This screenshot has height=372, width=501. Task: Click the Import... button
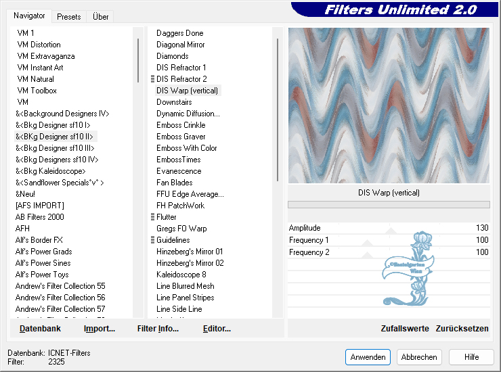tap(99, 329)
